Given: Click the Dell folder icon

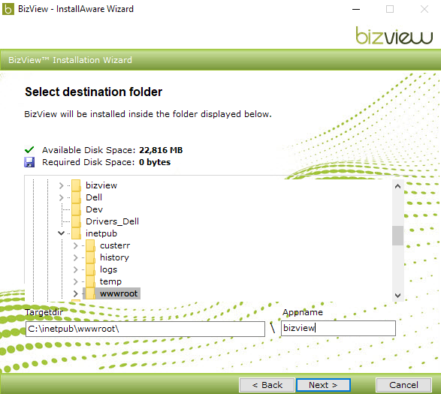Looking at the screenshot, I should point(76,197).
